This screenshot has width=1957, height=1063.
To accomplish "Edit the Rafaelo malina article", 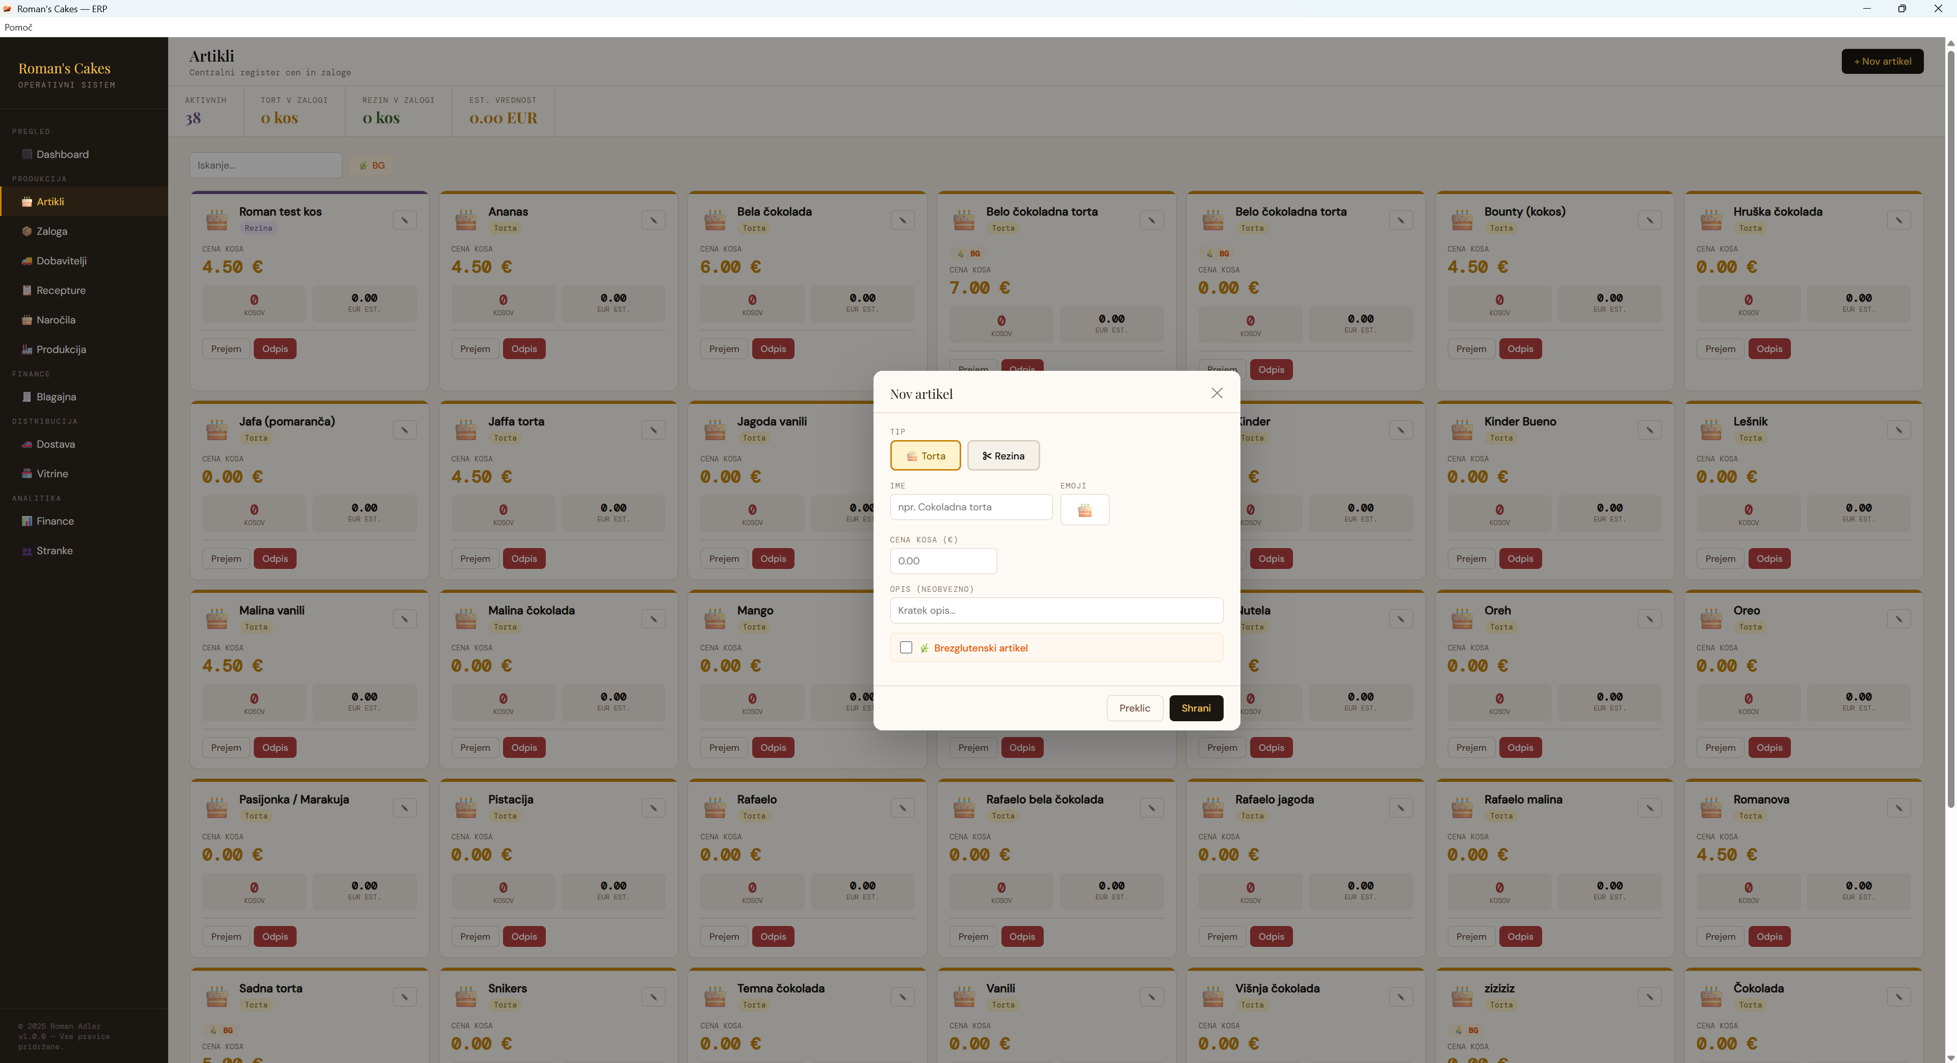I will (x=1650, y=808).
